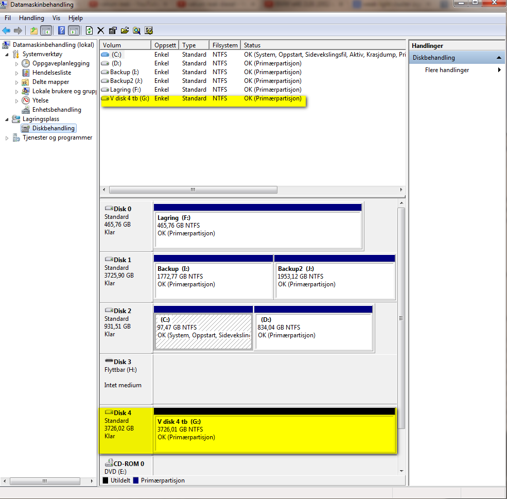Sort by the Filsystem column header

point(225,45)
